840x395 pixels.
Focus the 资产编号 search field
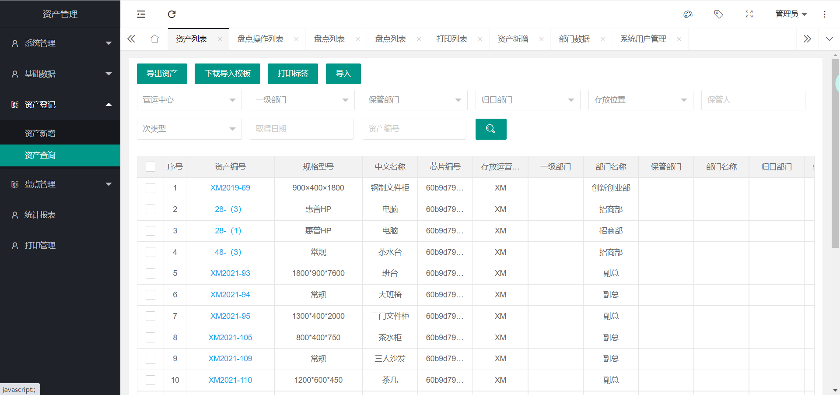click(414, 129)
